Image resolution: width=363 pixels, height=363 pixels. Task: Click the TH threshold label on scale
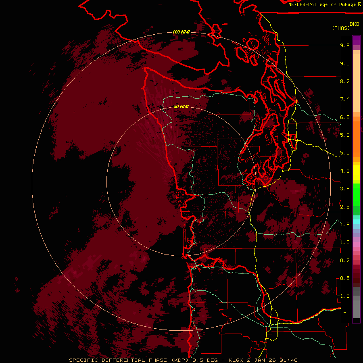point(346,314)
